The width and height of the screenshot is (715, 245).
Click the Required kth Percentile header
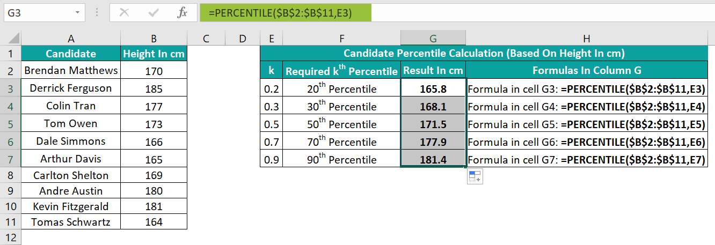[342, 71]
